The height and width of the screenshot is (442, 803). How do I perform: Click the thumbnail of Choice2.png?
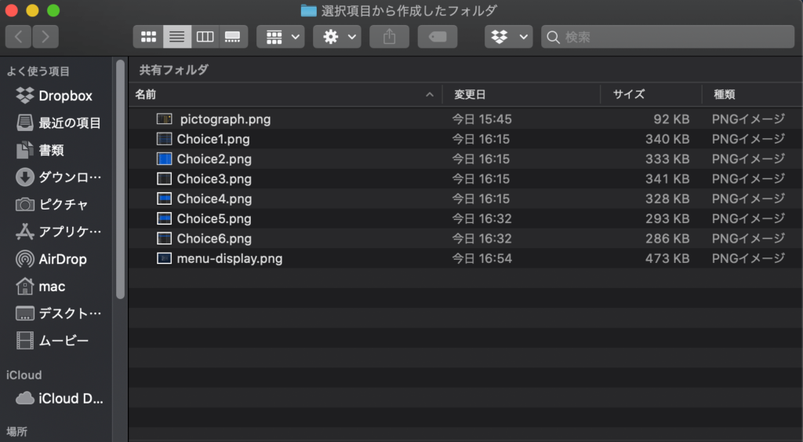[164, 159]
